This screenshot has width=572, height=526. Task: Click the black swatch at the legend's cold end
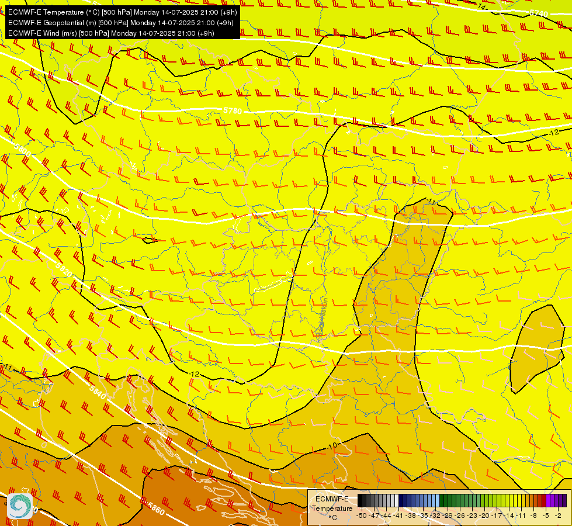pos(360,500)
